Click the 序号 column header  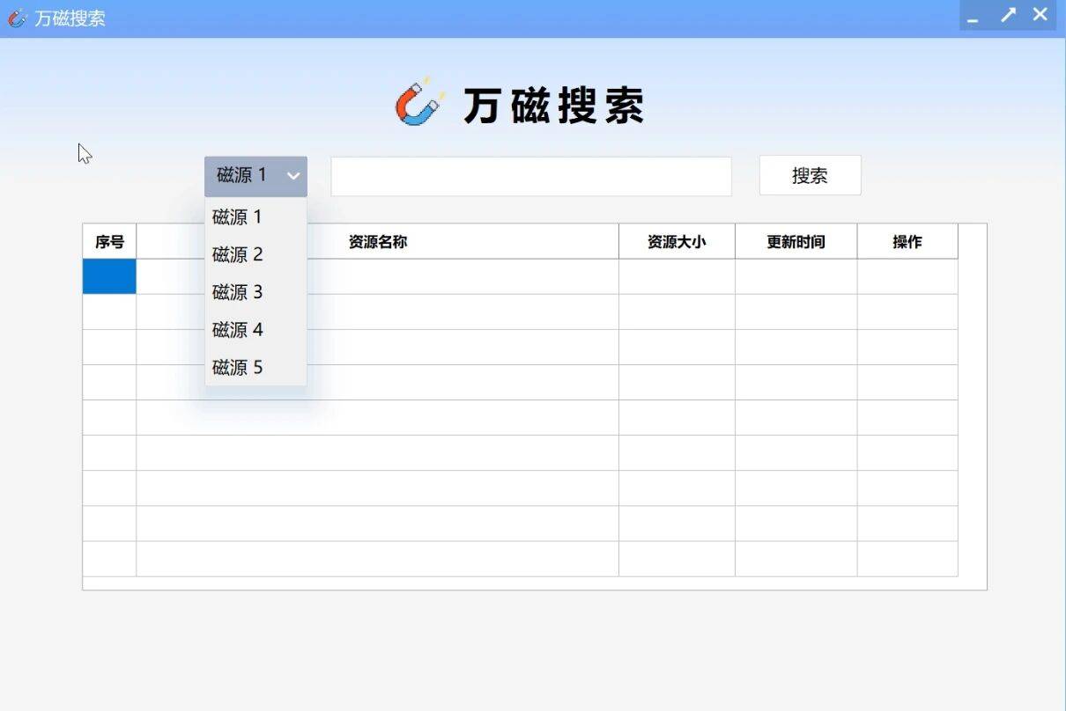(x=109, y=241)
